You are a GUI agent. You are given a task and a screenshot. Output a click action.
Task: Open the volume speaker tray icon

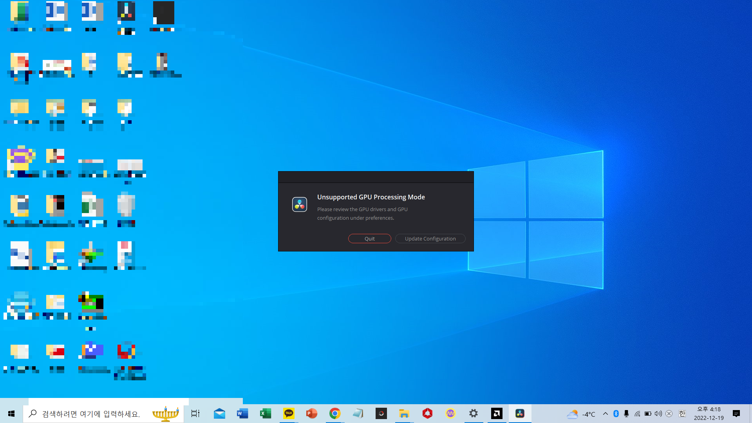[x=658, y=414]
